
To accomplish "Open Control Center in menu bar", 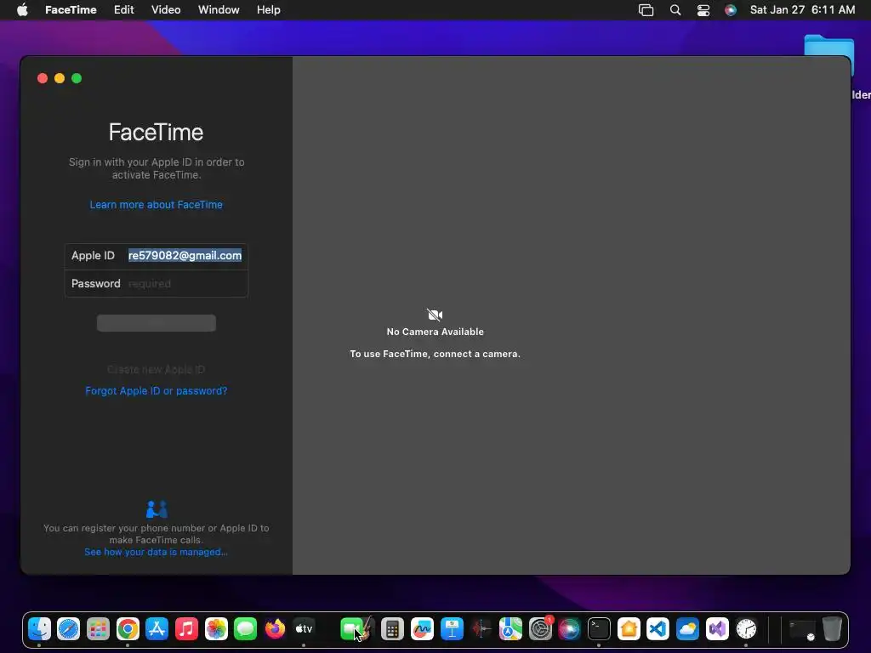I will [703, 10].
